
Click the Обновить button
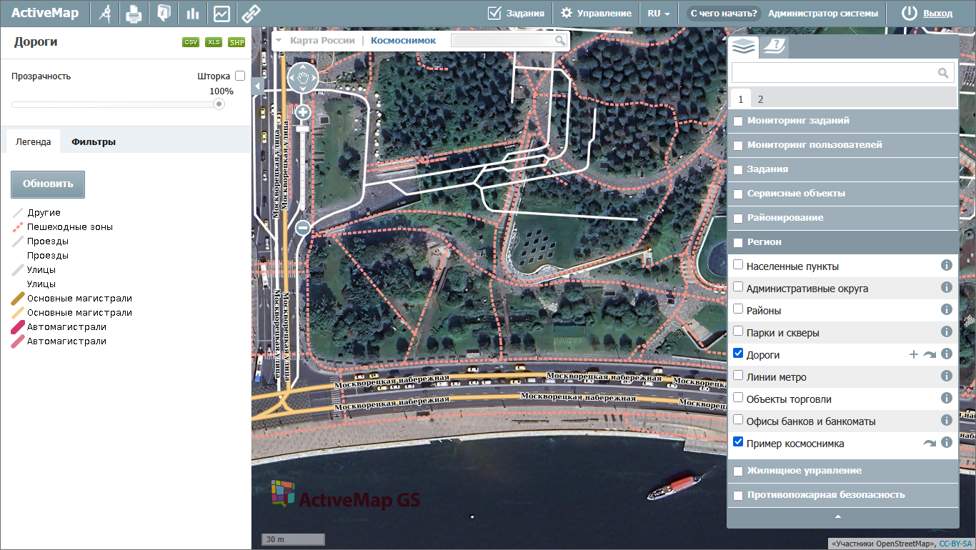[48, 184]
